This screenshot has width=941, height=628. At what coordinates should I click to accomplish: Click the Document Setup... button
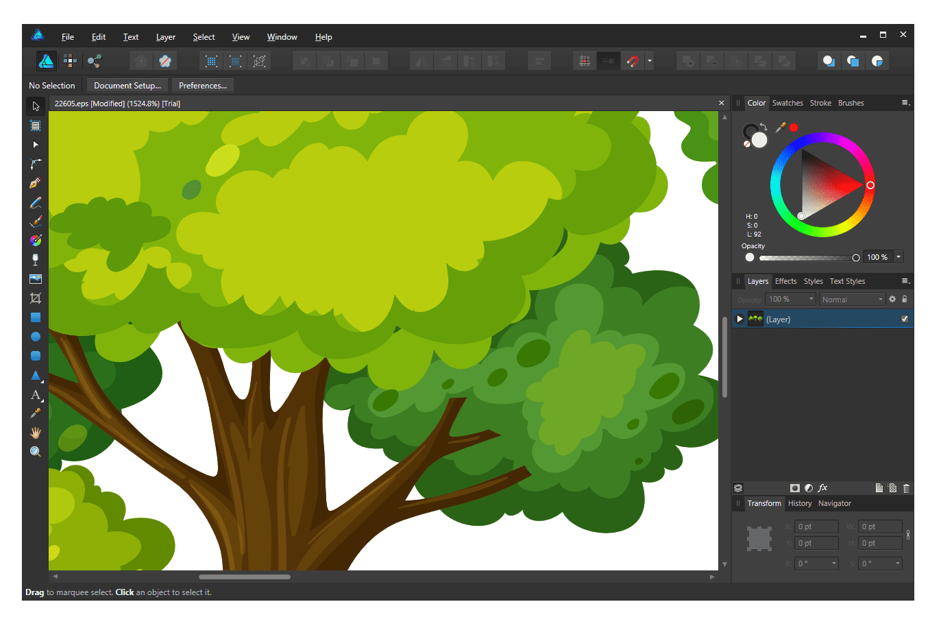click(x=127, y=86)
